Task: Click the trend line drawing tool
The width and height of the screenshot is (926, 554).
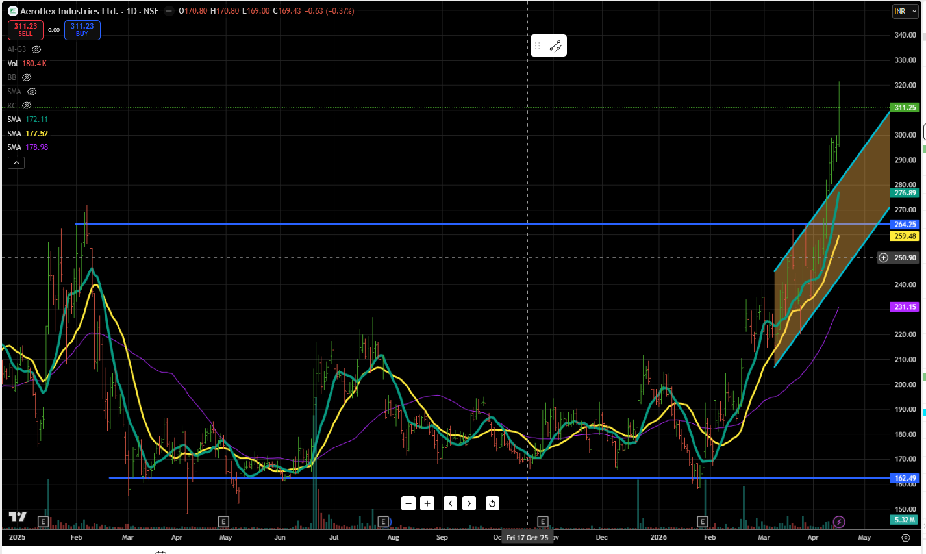Action: point(556,46)
